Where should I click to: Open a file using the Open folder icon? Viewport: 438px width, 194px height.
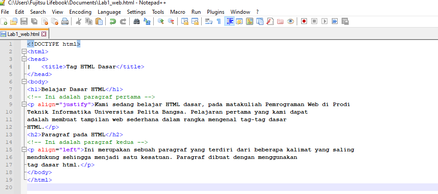pyautogui.click(x=14, y=21)
